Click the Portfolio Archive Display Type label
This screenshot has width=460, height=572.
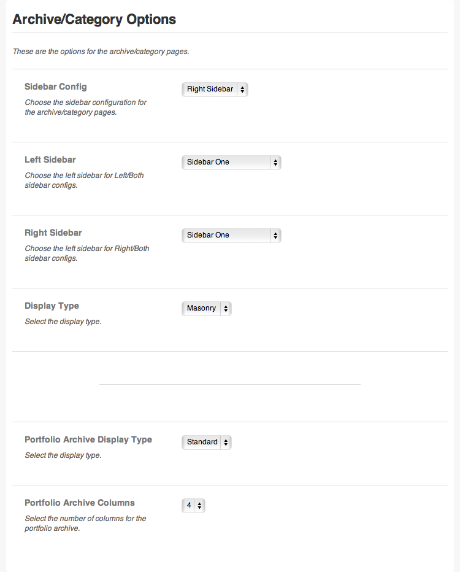(x=88, y=440)
